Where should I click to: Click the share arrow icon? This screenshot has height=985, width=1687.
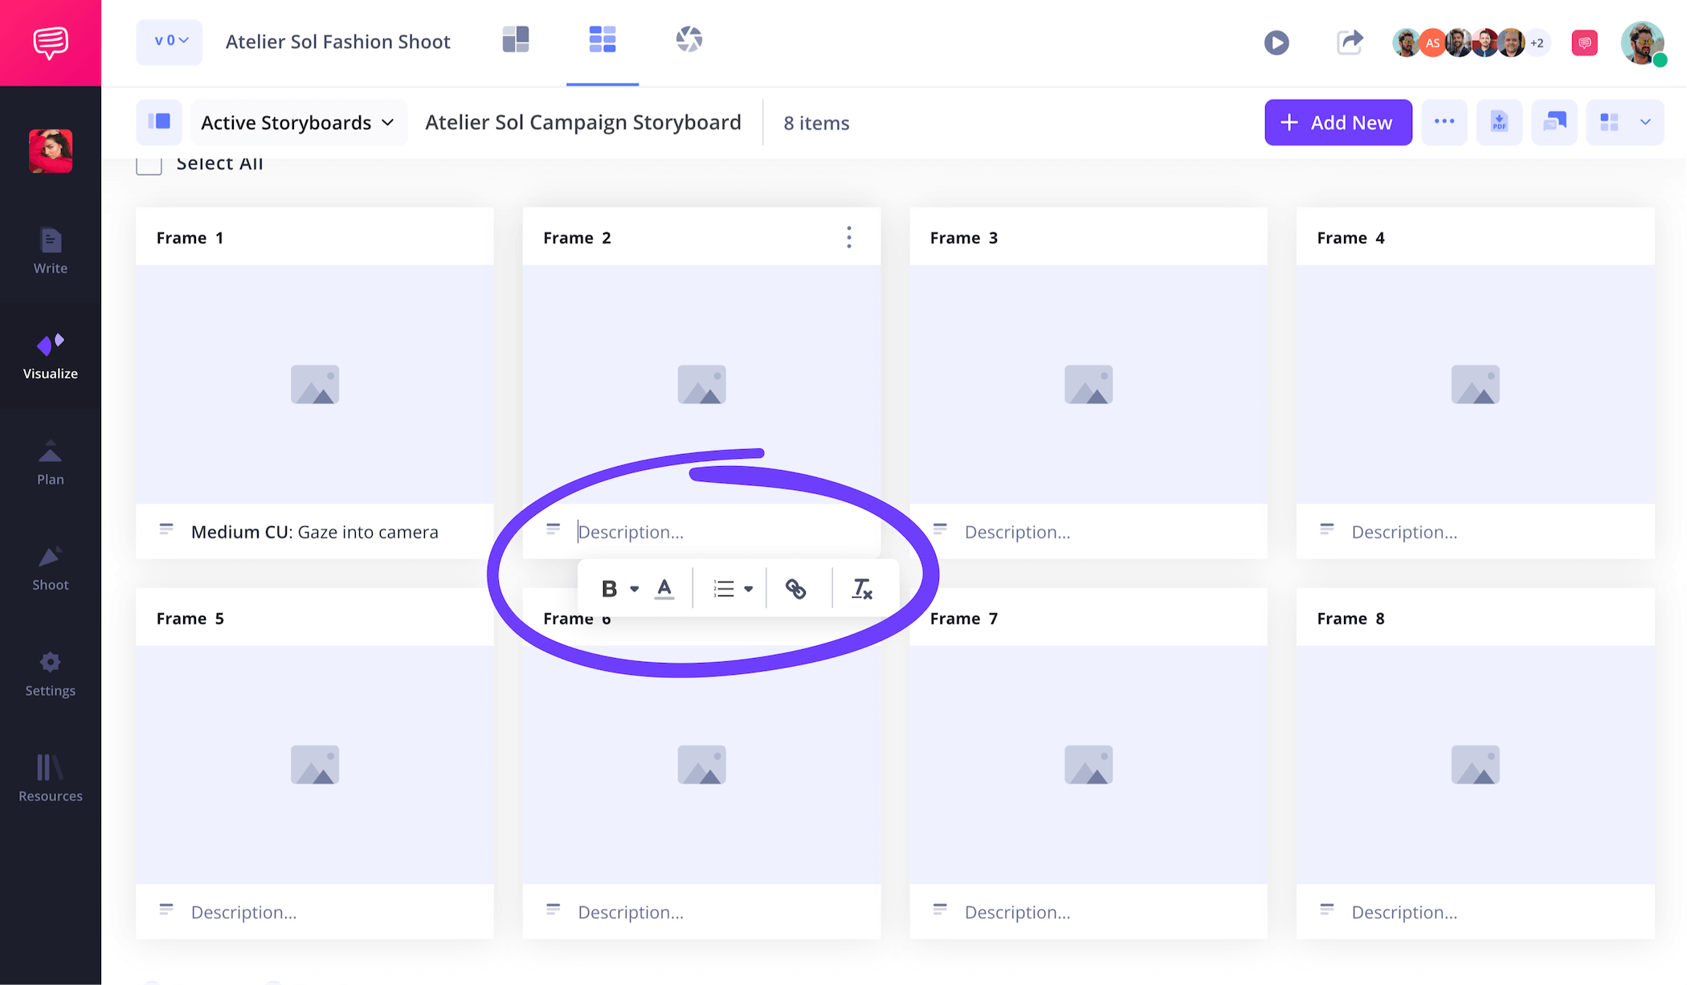coord(1350,43)
